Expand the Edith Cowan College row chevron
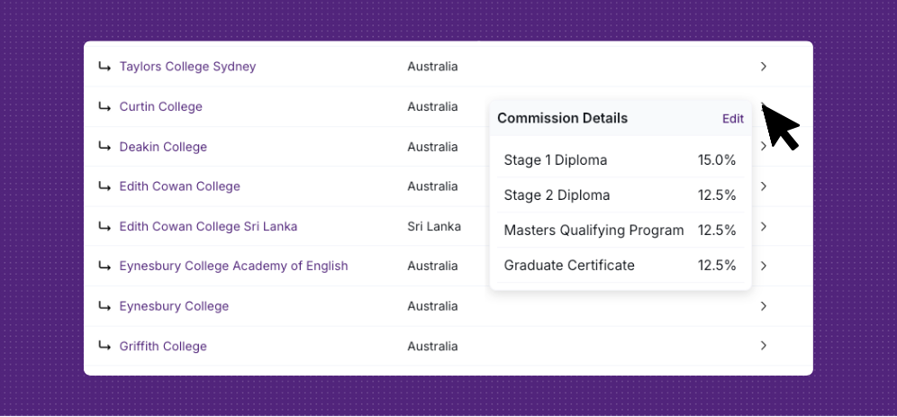Viewport: 897px width, 417px height. coord(763,186)
